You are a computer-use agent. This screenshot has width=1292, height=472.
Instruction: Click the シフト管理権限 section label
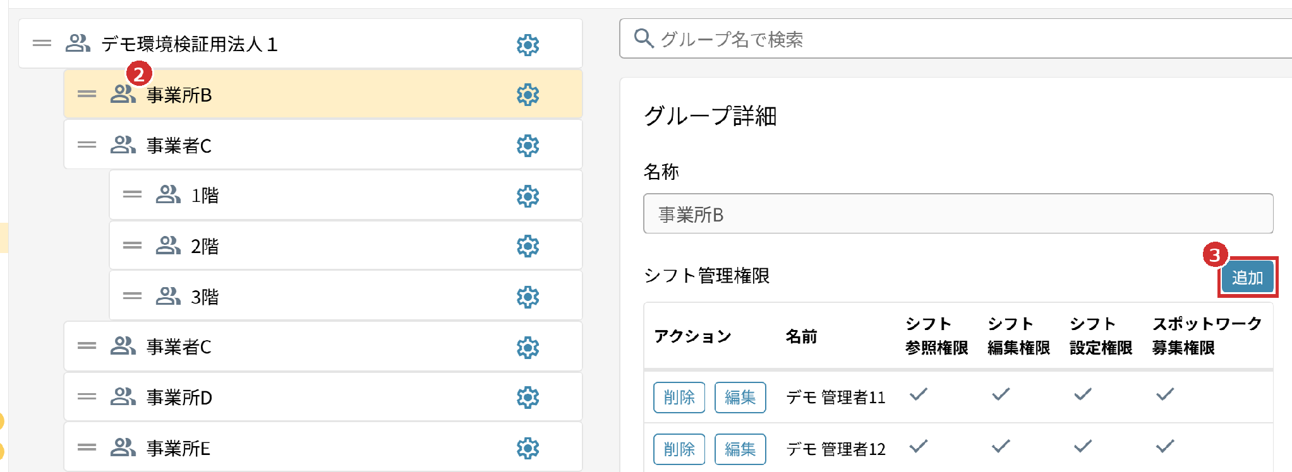[706, 276]
